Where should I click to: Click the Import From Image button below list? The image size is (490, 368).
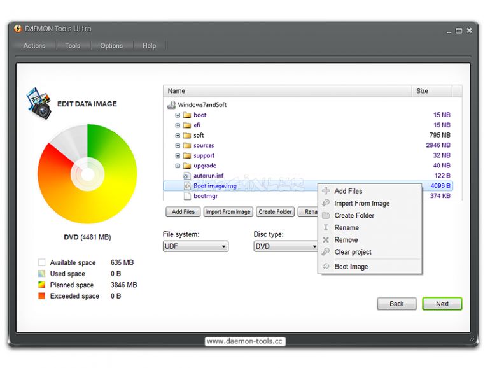point(228,211)
